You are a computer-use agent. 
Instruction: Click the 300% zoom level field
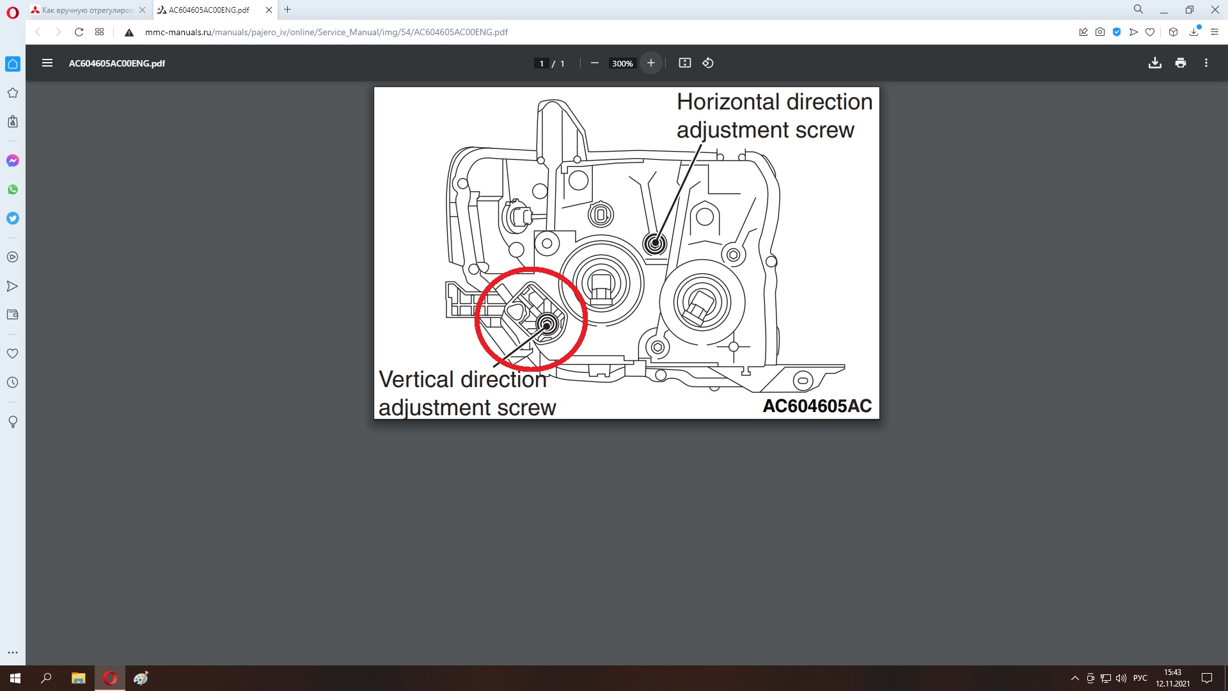tap(622, 63)
